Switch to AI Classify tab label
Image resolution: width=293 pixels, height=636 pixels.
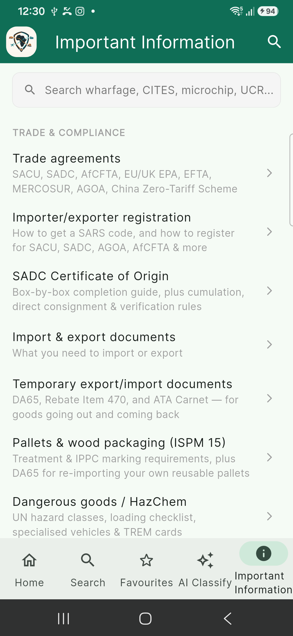[205, 583]
